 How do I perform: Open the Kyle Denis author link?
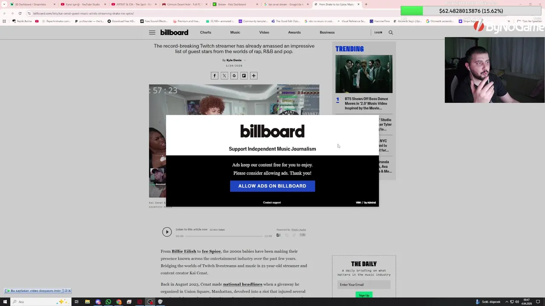coord(234,60)
